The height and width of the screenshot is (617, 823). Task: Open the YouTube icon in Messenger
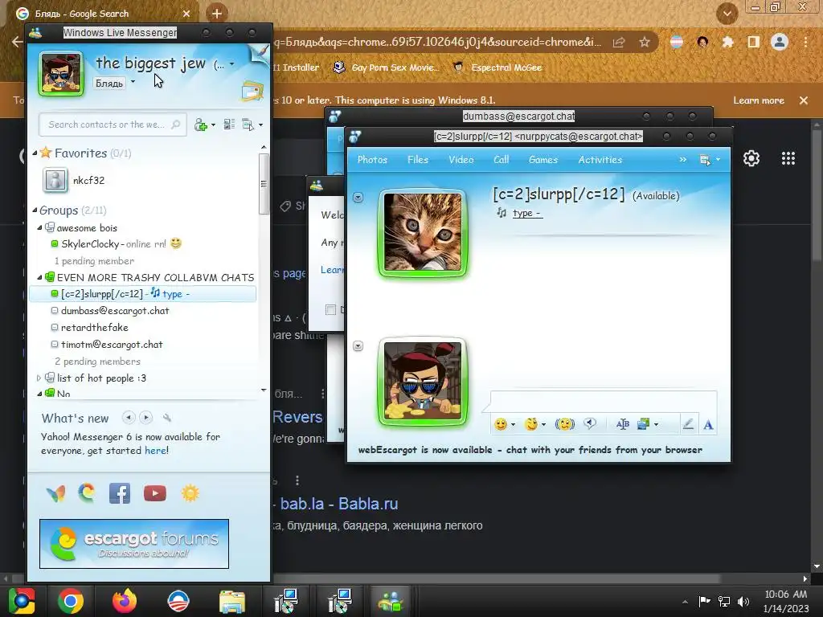tap(155, 493)
